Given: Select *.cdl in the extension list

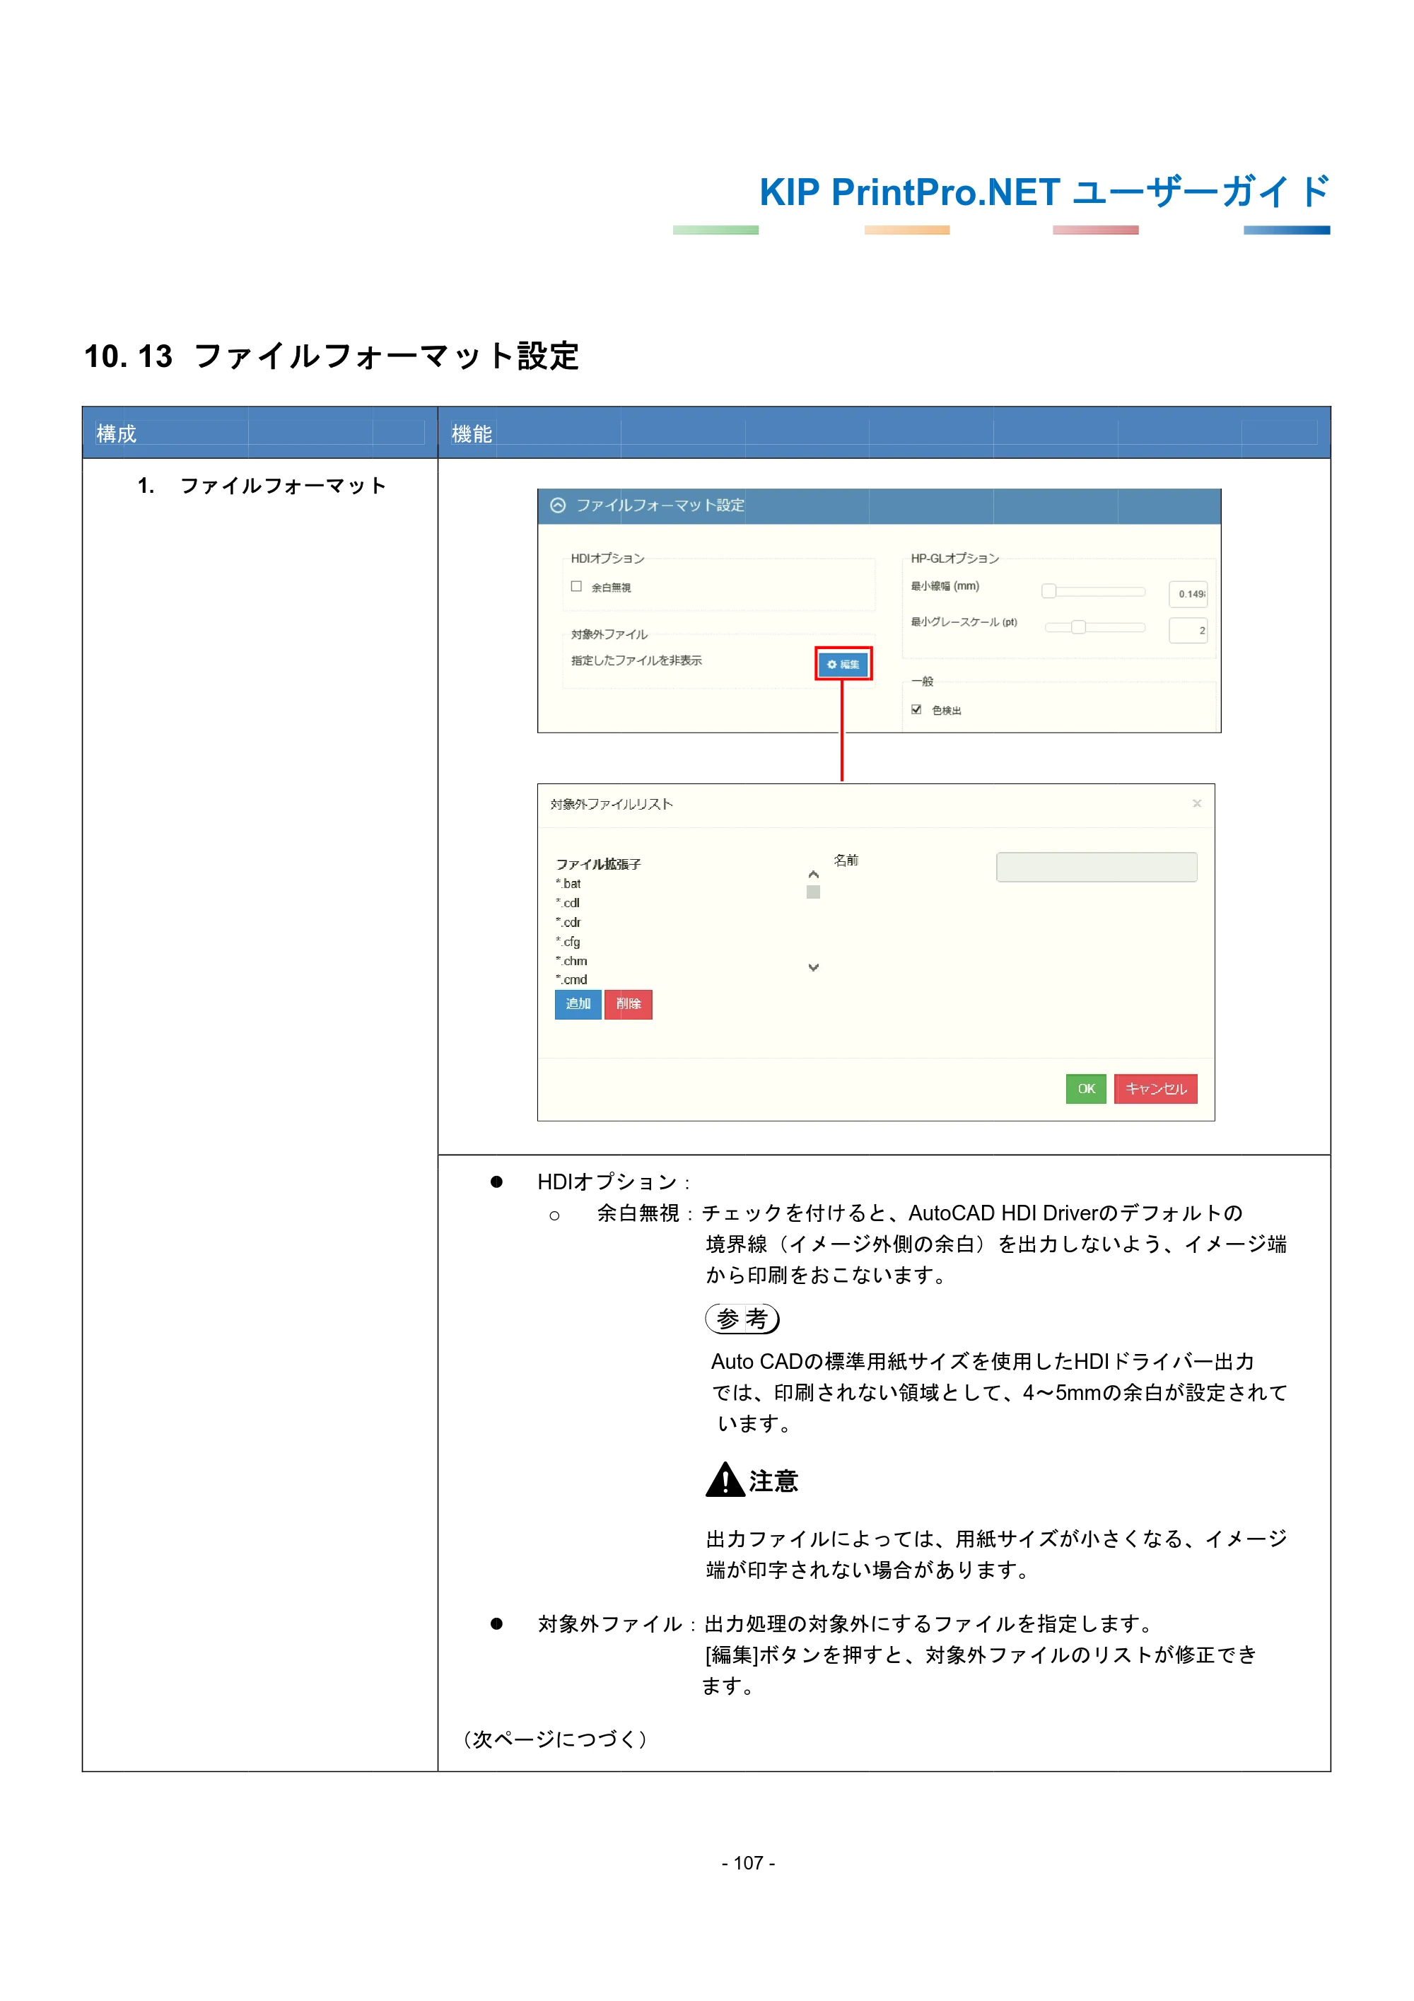Looking at the screenshot, I should (x=568, y=903).
